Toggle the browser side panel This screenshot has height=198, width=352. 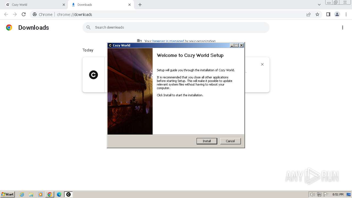click(x=328, y=15)
